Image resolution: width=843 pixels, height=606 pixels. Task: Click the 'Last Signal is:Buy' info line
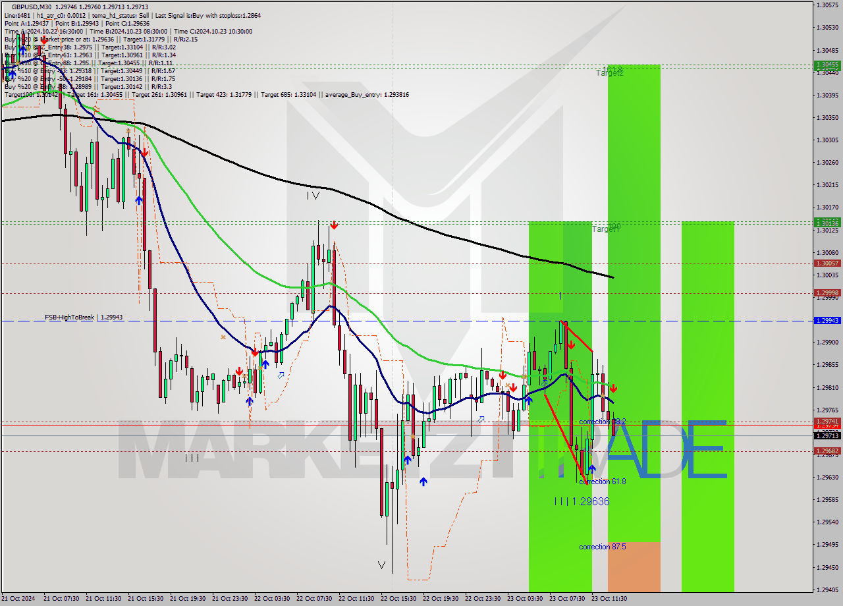click(133, 15)
